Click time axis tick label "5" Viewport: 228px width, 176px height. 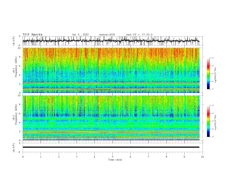click(113, 157)
